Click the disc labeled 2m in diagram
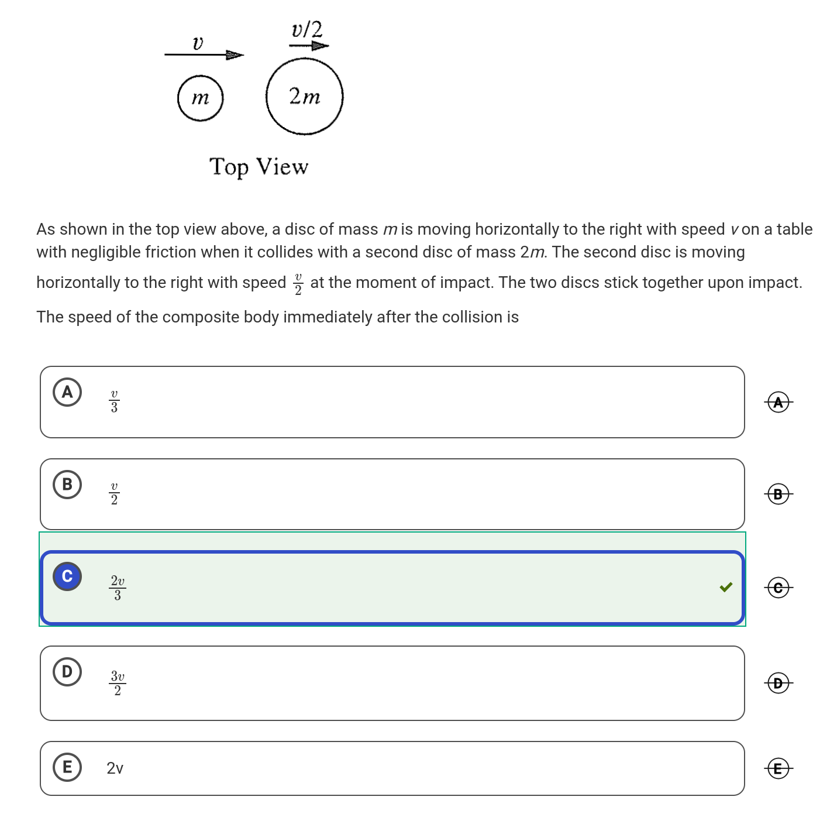 [x=304, y=97]
